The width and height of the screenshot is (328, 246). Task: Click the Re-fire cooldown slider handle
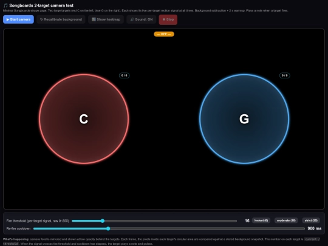[x=108, y=228]
